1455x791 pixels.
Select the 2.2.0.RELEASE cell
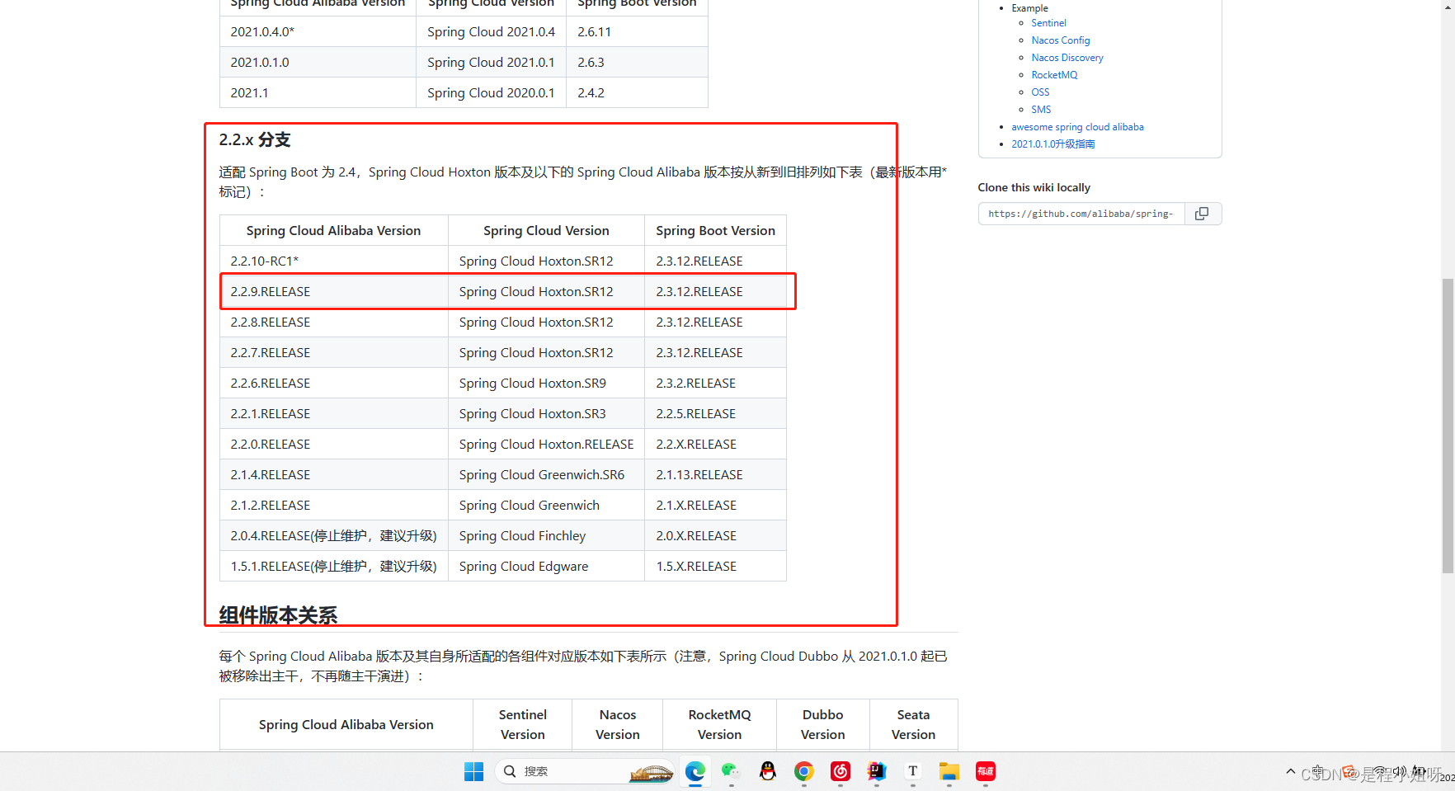[334, 445]
